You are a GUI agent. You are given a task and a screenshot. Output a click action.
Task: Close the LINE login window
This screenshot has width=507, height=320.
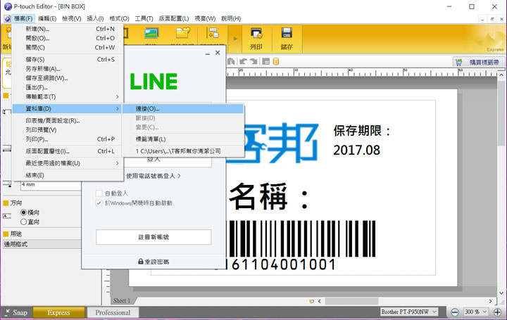tap(218, 53)
